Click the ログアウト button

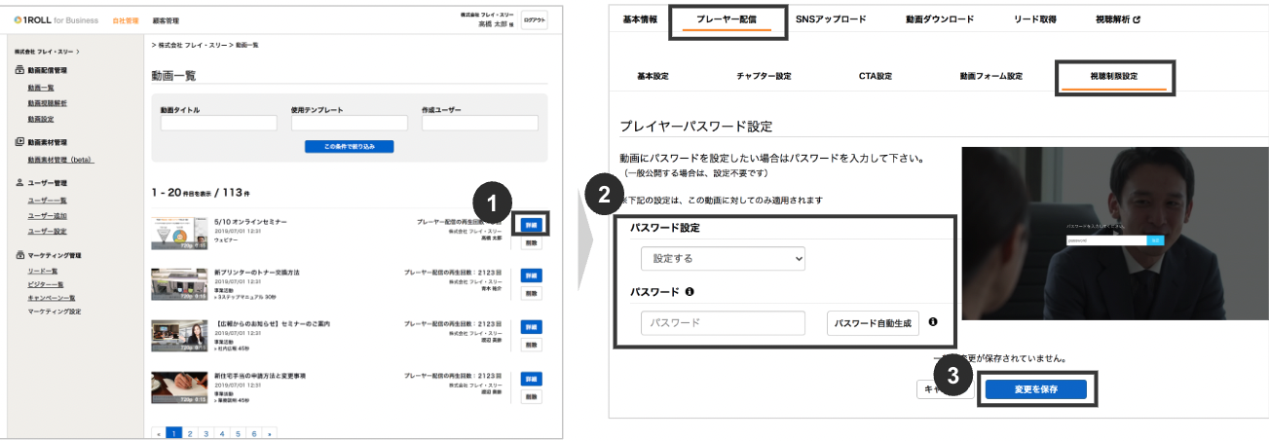point(534,19)
